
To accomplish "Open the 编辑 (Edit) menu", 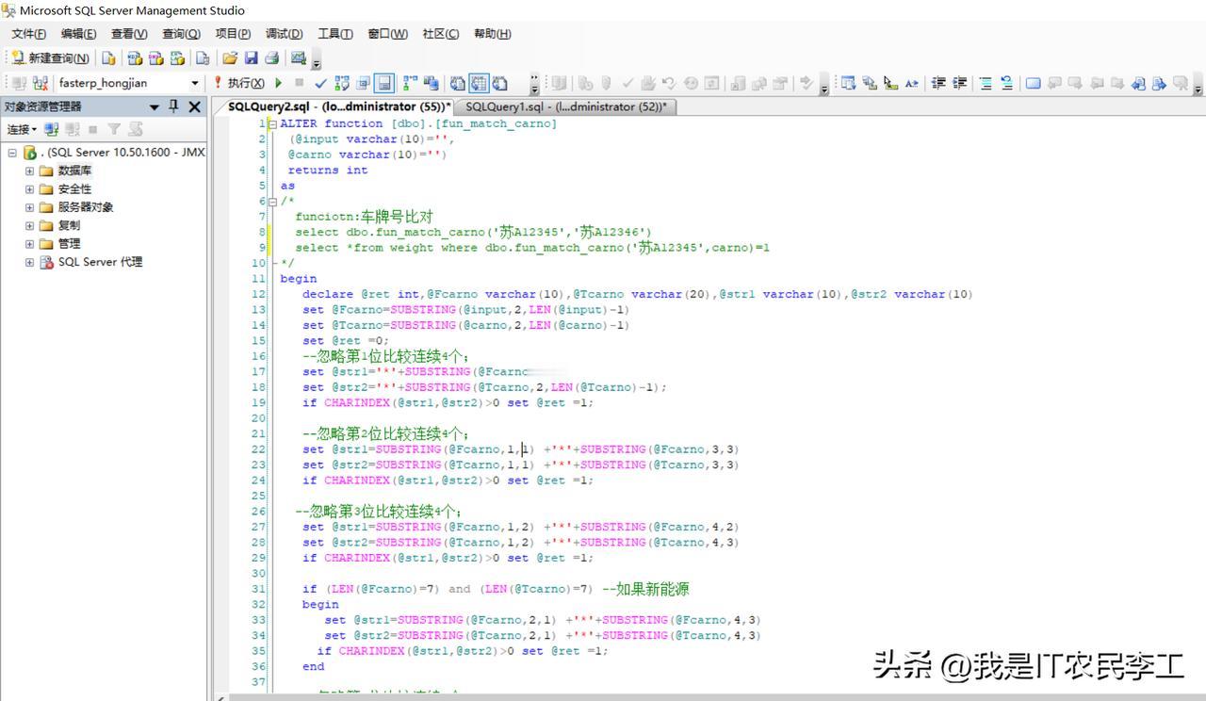I will (78, 34).
